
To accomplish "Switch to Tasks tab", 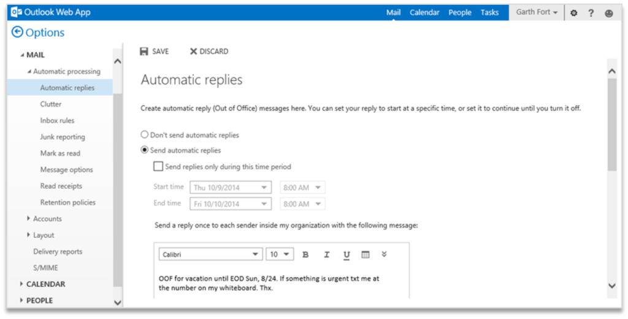I will pyautogui.click(x=489, y=12).
